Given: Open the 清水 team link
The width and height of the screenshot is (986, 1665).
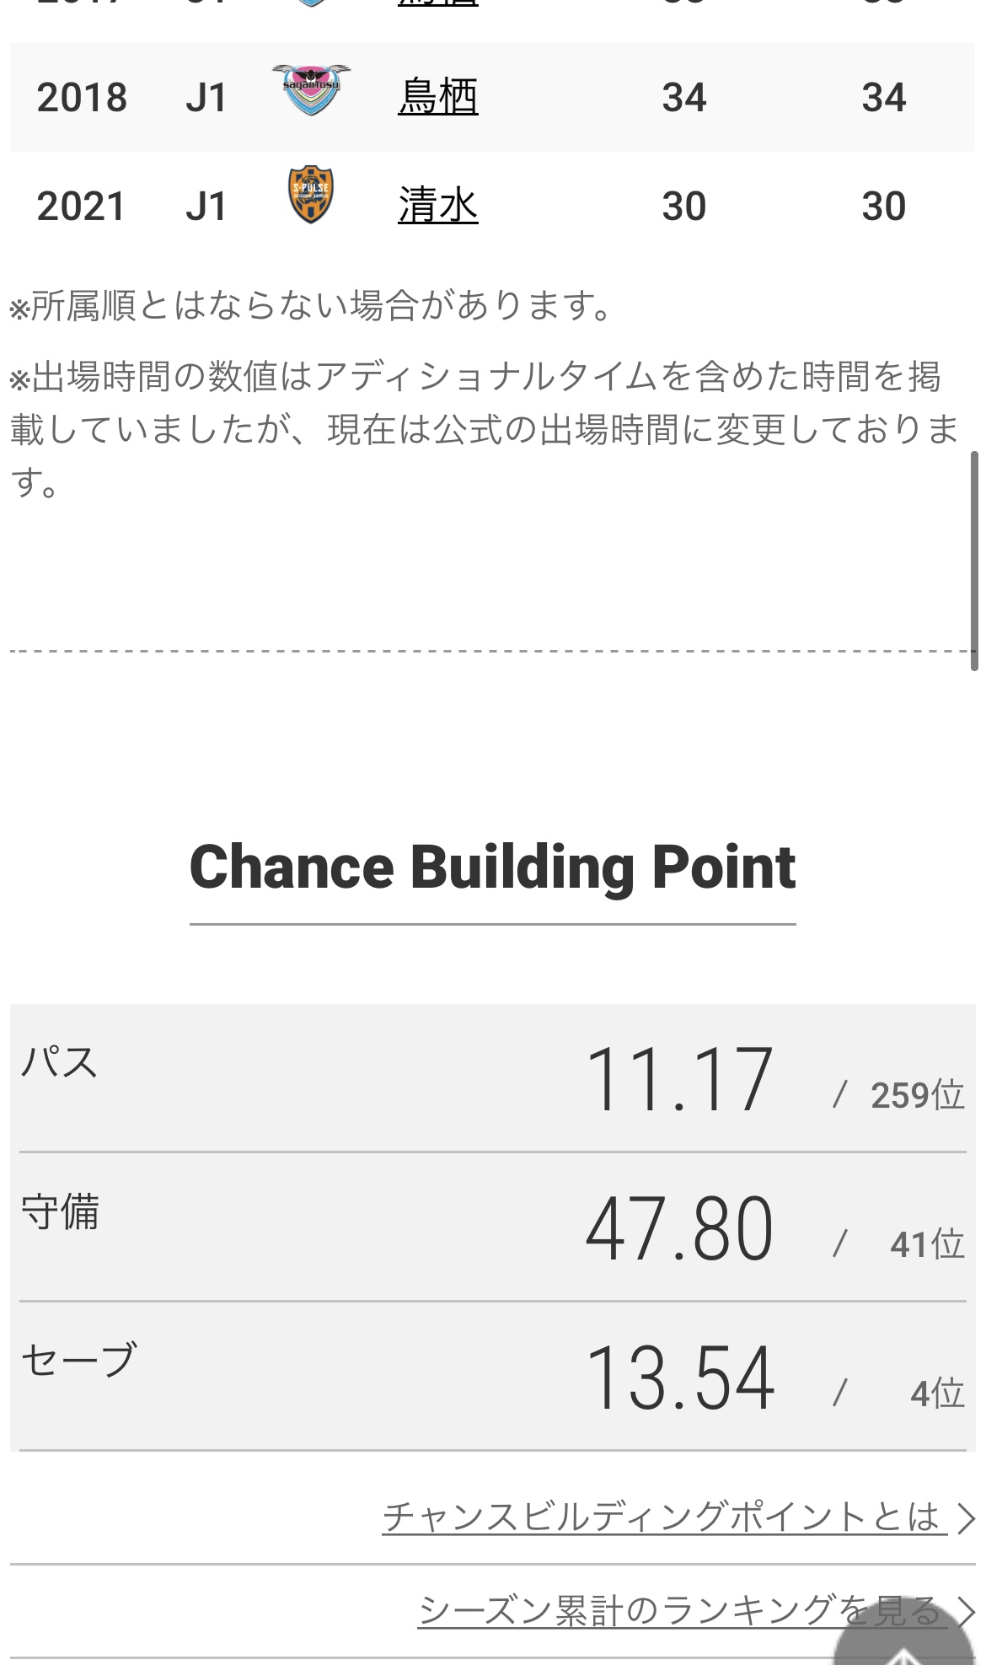Looking at the screenshot, I should (437, 205).
